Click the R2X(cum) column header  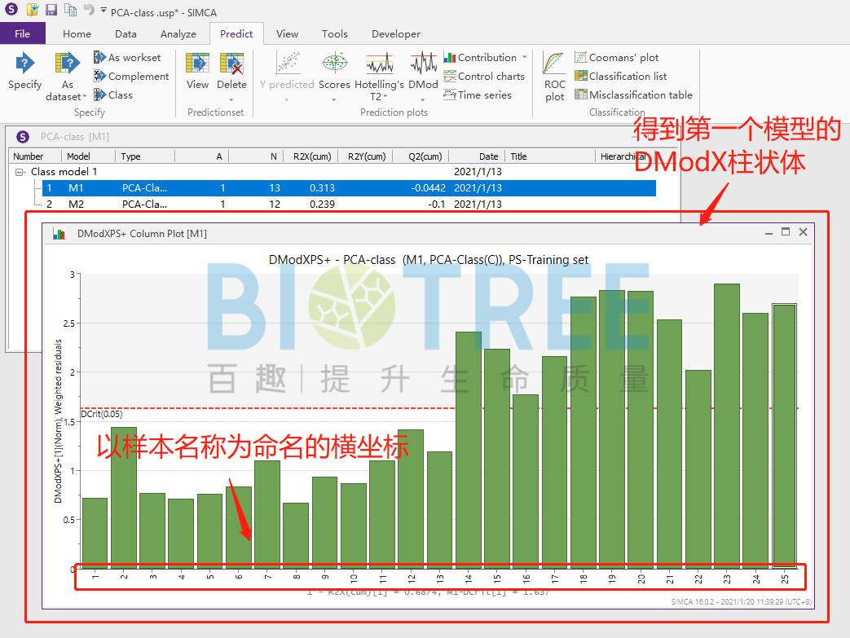(308, 156)
